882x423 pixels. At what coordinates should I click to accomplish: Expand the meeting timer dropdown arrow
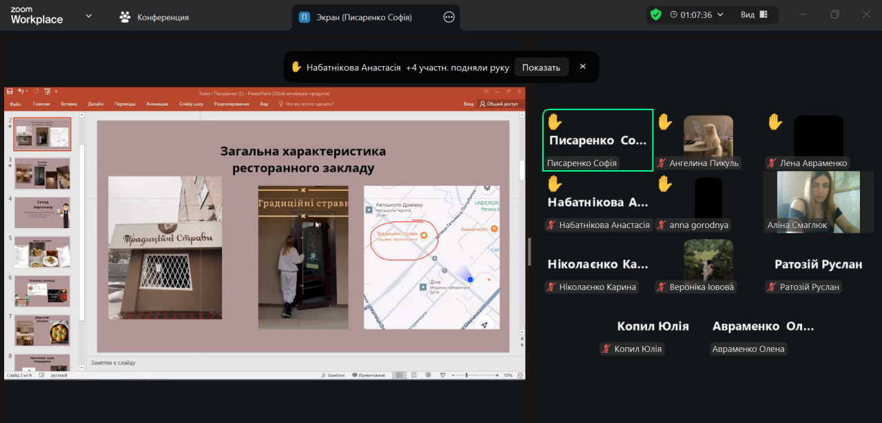coord(721,14)
